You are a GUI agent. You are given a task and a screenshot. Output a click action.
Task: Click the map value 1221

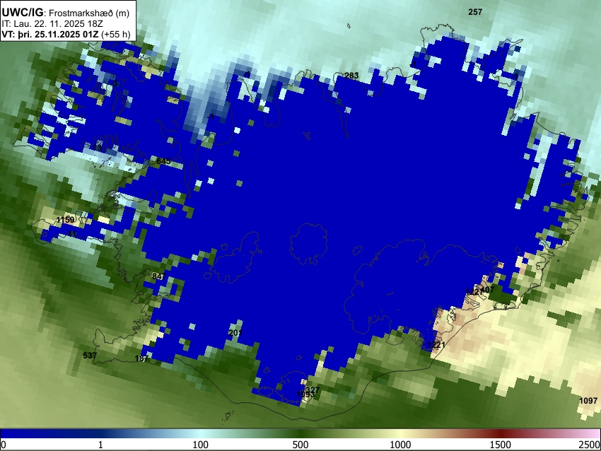[436, 345]
